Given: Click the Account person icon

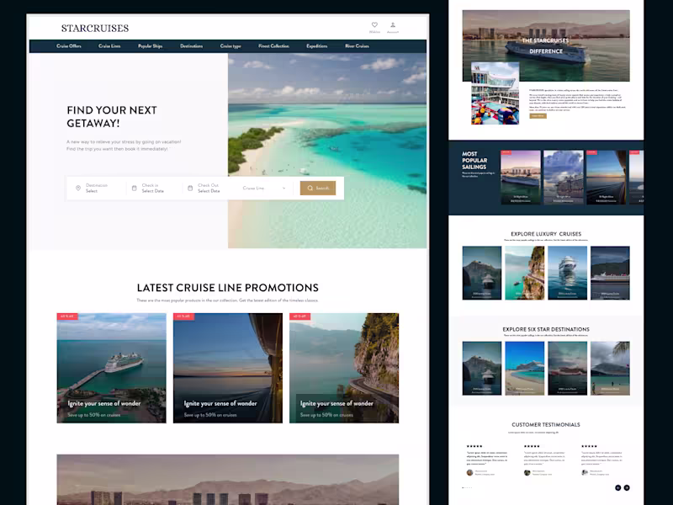Looking at the screenshot, I should click(393, 25).
